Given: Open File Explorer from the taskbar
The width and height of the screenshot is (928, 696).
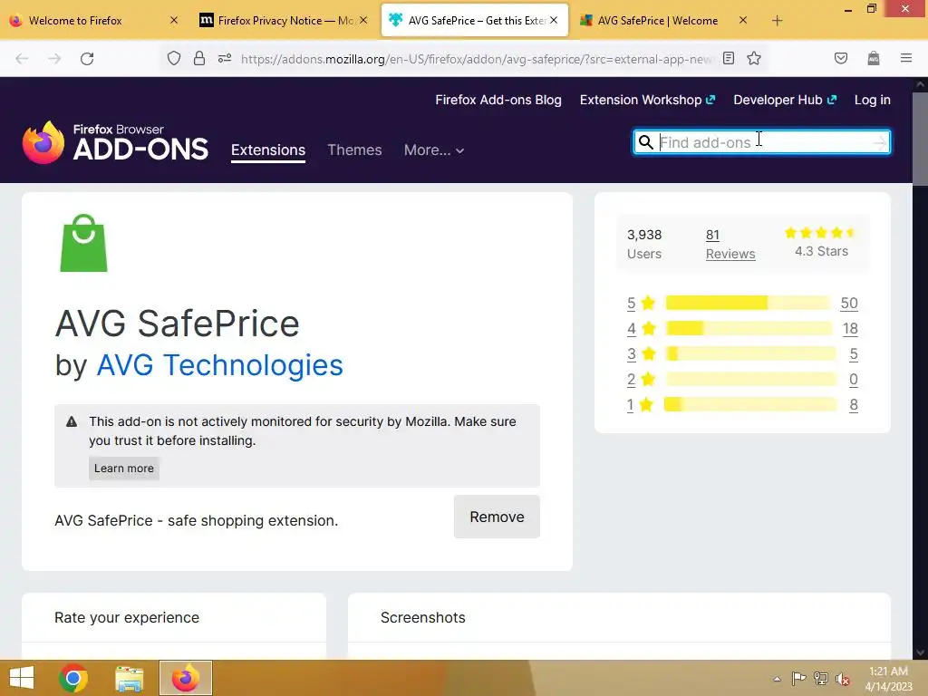Looking at the screenshot, I should pos(129,678).
